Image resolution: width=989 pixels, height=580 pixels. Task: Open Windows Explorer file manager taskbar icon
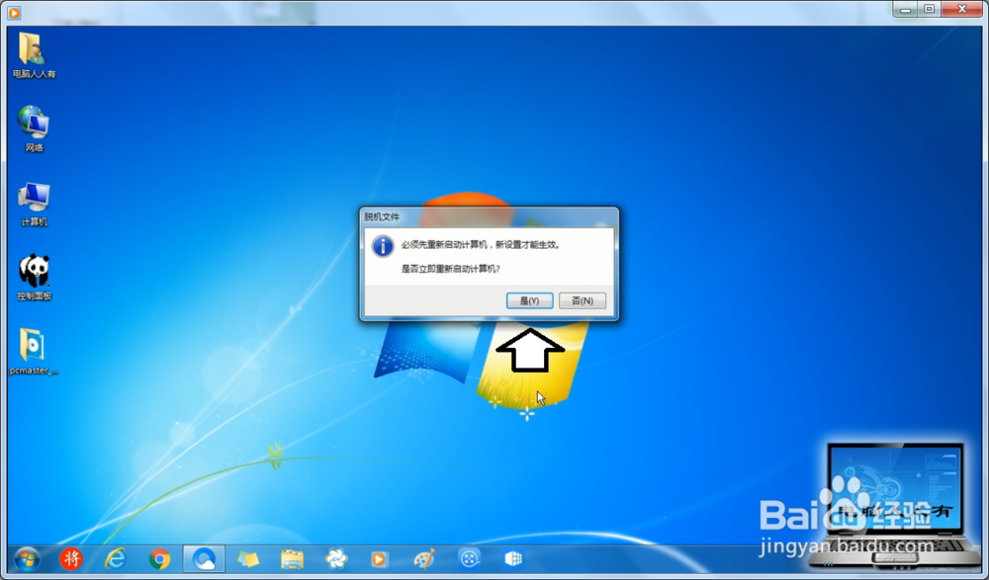point(292,559)
